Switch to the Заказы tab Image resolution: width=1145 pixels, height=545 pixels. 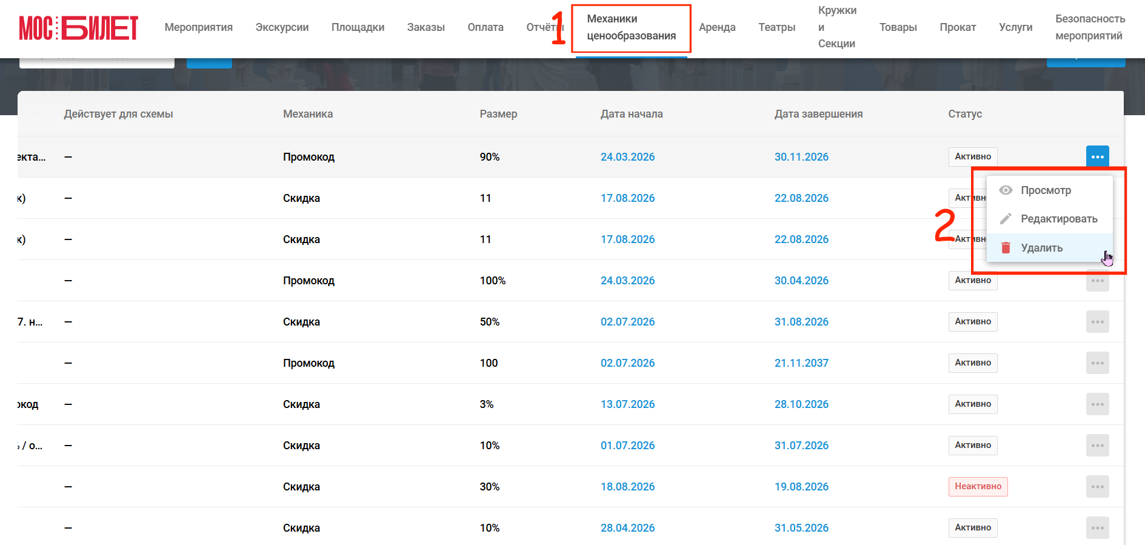(426, 27)
